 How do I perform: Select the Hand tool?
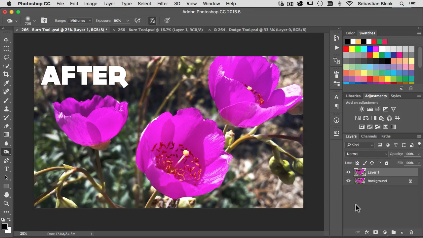pyautogui.click(x=6, y=195)
